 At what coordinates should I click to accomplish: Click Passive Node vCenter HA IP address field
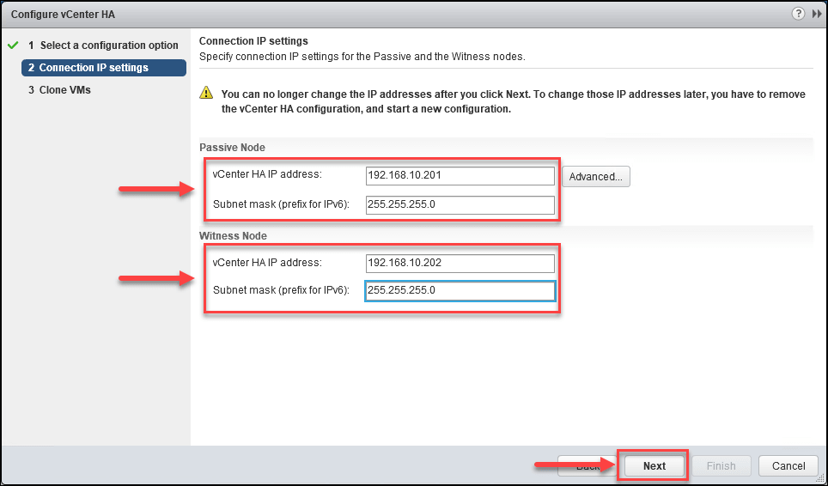460,176
